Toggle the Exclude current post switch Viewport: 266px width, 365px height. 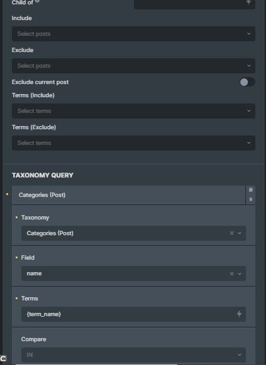(x=247, y=82)
